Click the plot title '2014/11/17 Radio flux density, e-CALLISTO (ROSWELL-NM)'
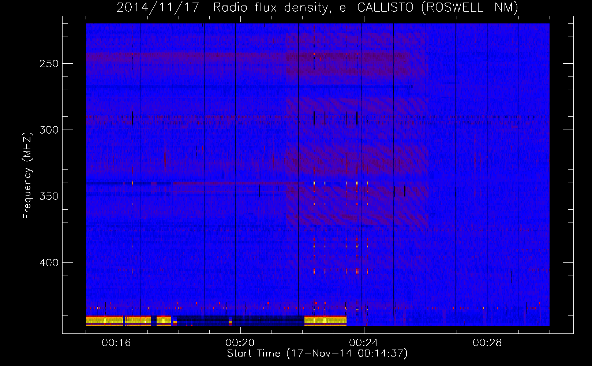592x366 pixels. click(x=317, y=7)
